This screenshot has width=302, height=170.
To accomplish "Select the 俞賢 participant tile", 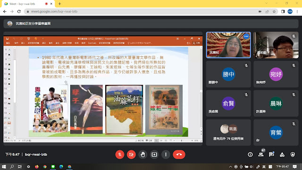I will tap(228, 103).
